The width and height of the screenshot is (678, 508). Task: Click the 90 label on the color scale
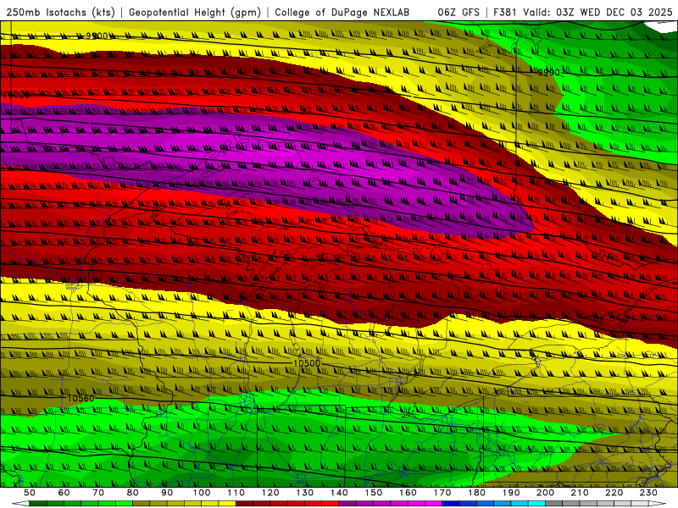pyautogui.click(x=167, y=493)
